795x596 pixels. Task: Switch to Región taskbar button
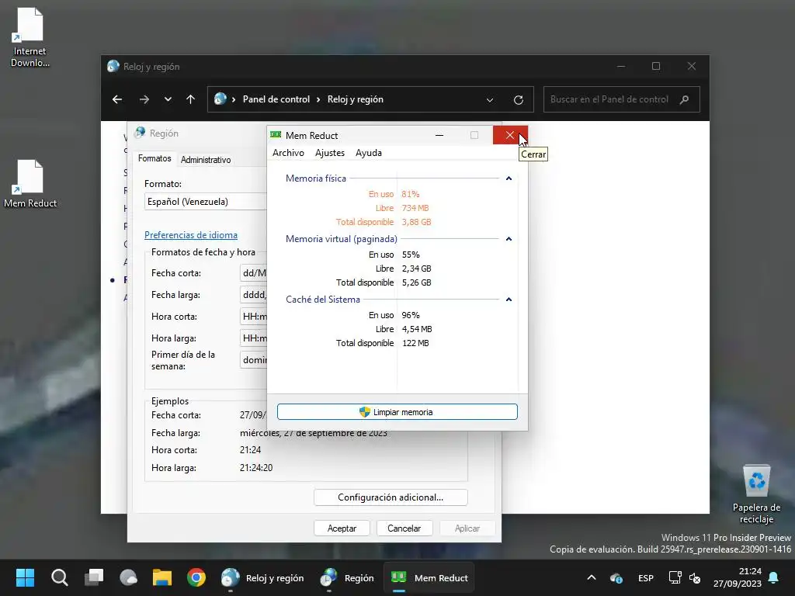[x=347, y=577]
